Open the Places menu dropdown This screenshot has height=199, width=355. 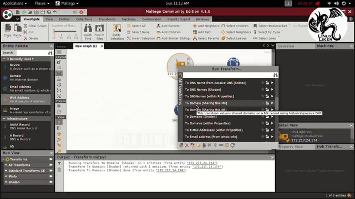point(42,3)
